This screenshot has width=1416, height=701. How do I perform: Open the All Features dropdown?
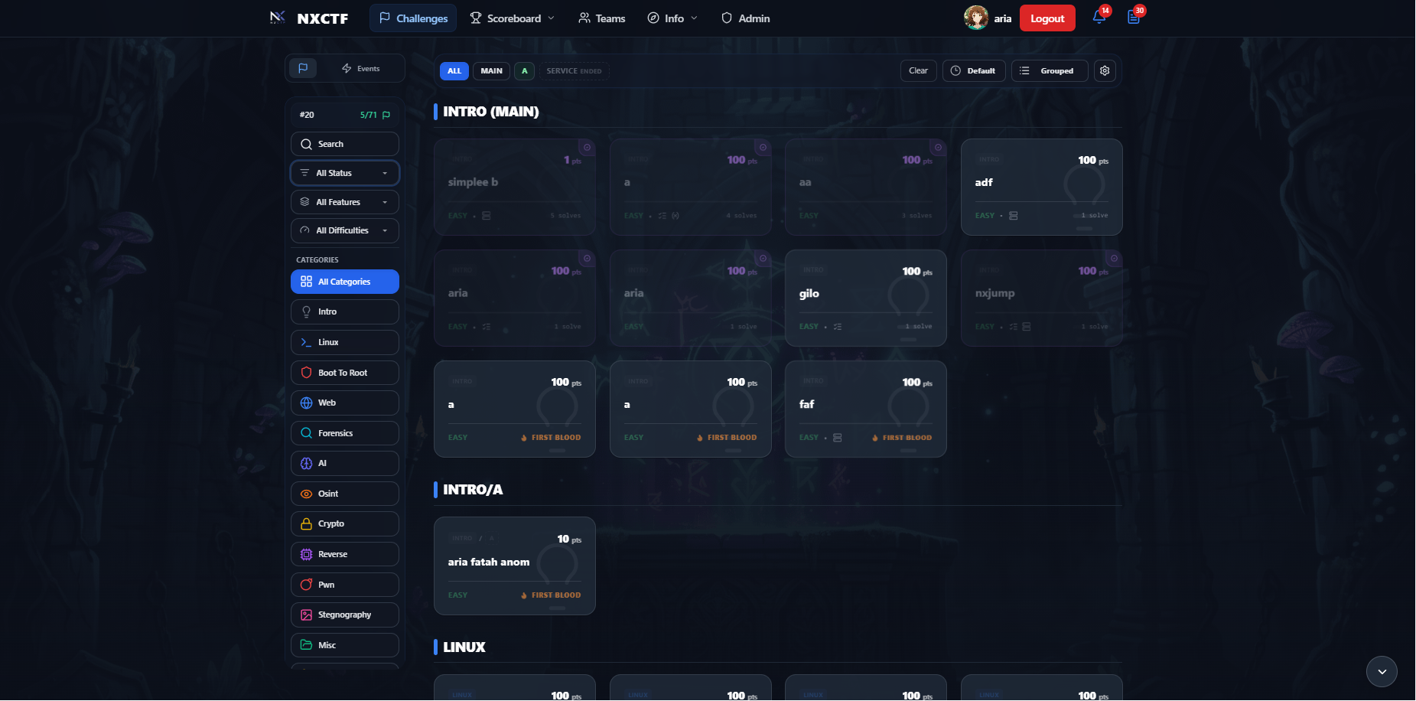(345, 202)
